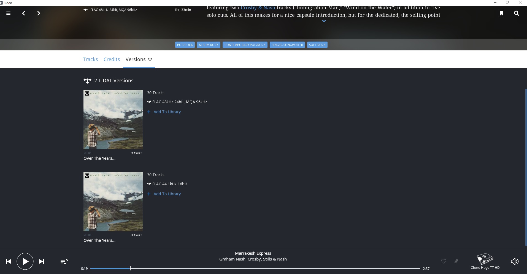Click the 'FLAC 44.1kHz 16bit' version text
The width and height of the screenshot is (527, 274).
tap(170, 184)
